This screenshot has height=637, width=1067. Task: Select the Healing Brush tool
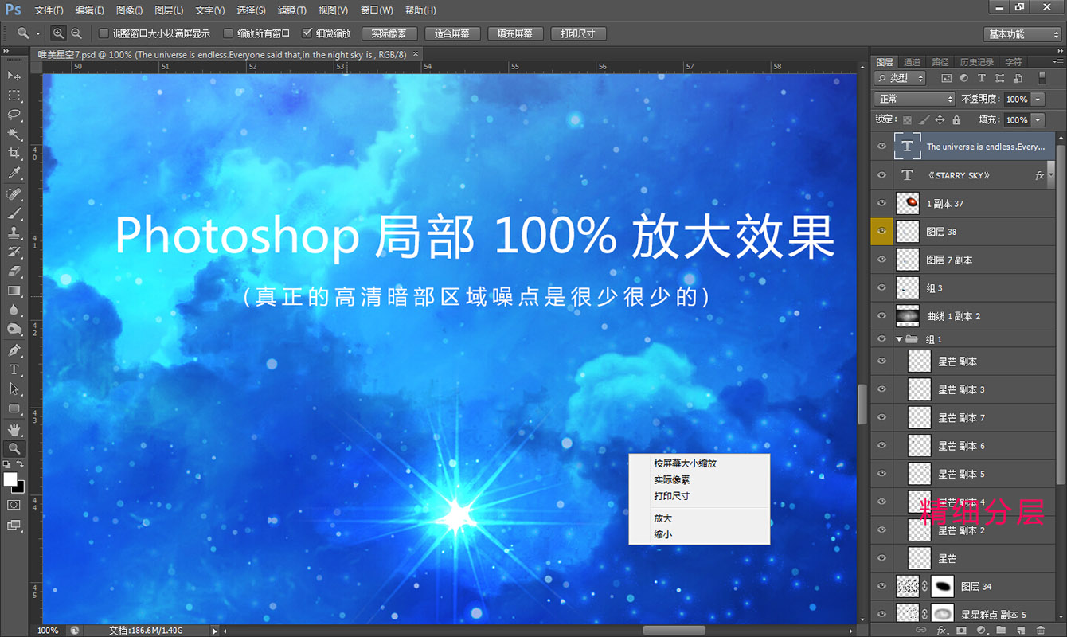14,194
